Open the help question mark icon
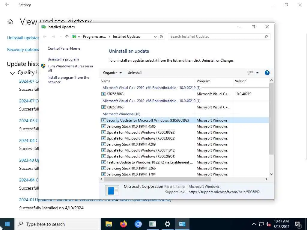This screenshot has width=307, height=230. tap(267, 73)
